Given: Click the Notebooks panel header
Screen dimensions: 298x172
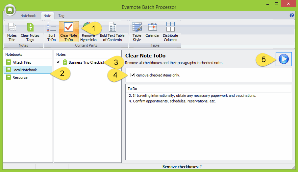Looking at the screenshot, I should (x=28, y=54).
